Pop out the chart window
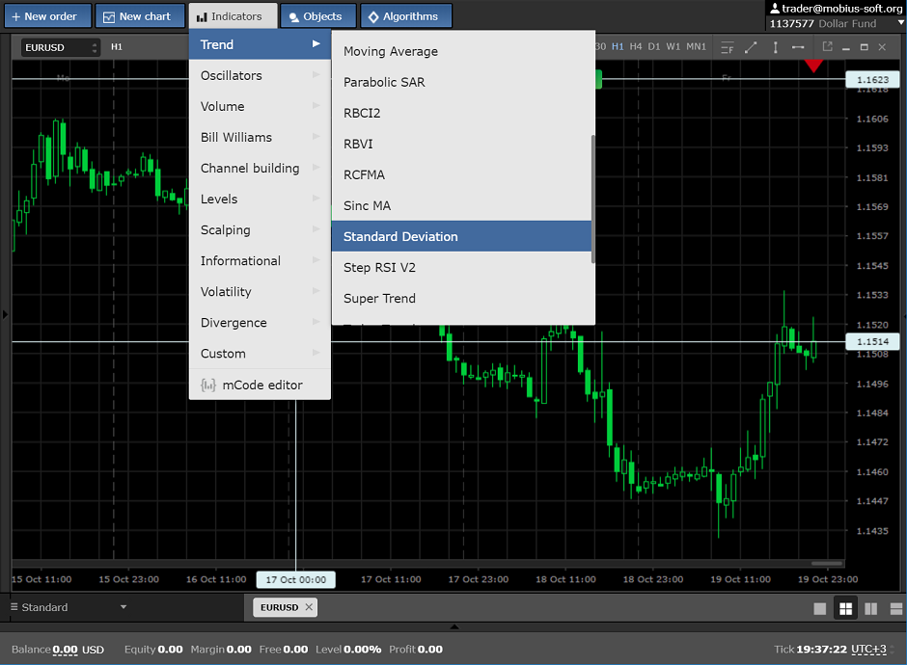 (x=827, y=47)
